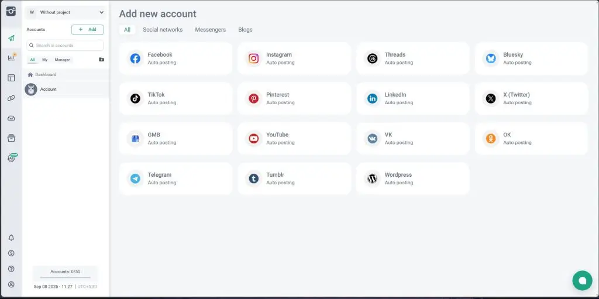The width and height of the screenshot is (599, 299).
Task: Expand the Without project dropdown
Action: click(x=66, y=12)
